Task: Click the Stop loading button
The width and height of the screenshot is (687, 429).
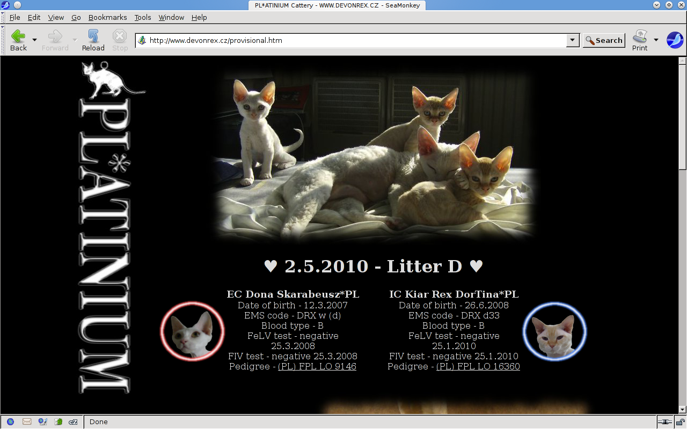Action: (120, 40)
